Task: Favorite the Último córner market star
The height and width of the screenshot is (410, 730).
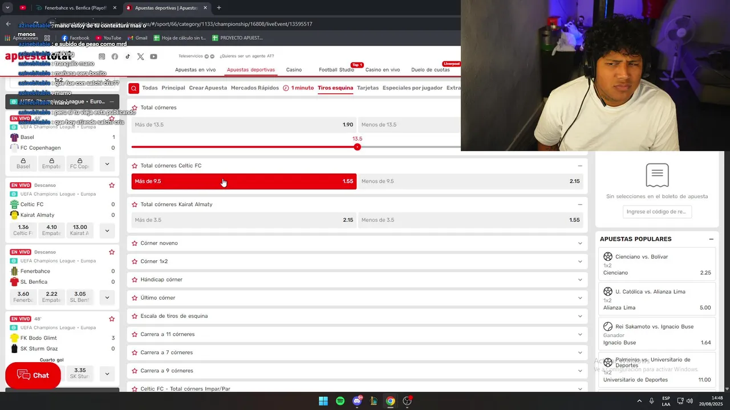Action: [x=135, y=298]
